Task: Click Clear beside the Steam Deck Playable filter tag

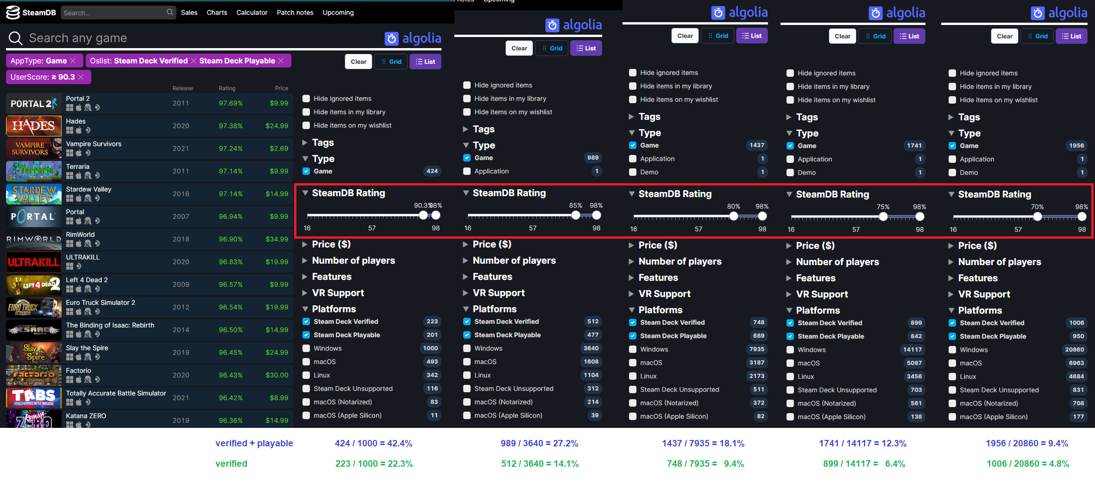Action: point(359,62)
